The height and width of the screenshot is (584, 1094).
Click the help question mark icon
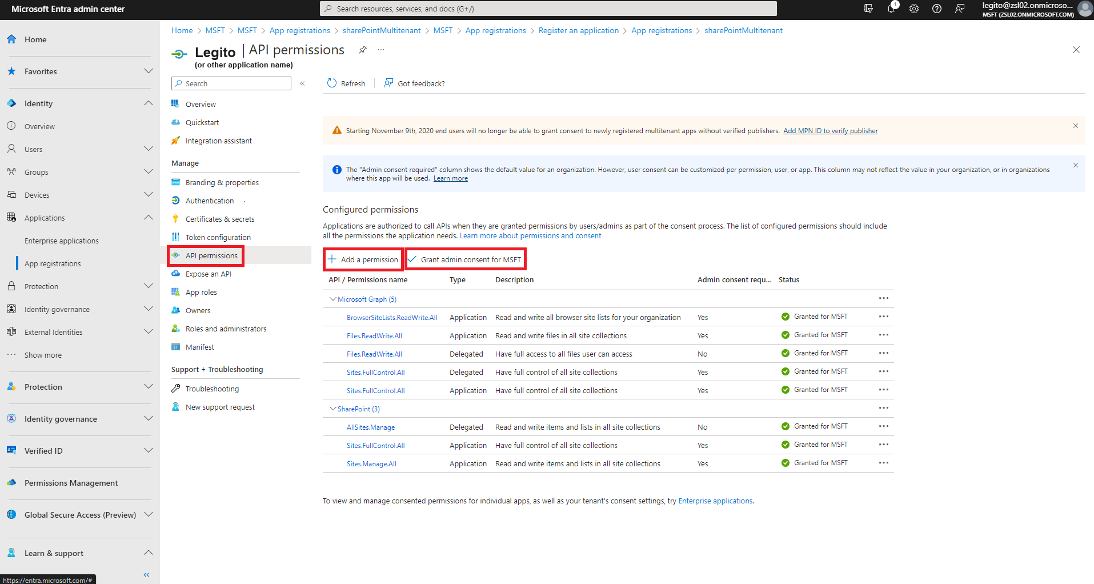point(937,9)
